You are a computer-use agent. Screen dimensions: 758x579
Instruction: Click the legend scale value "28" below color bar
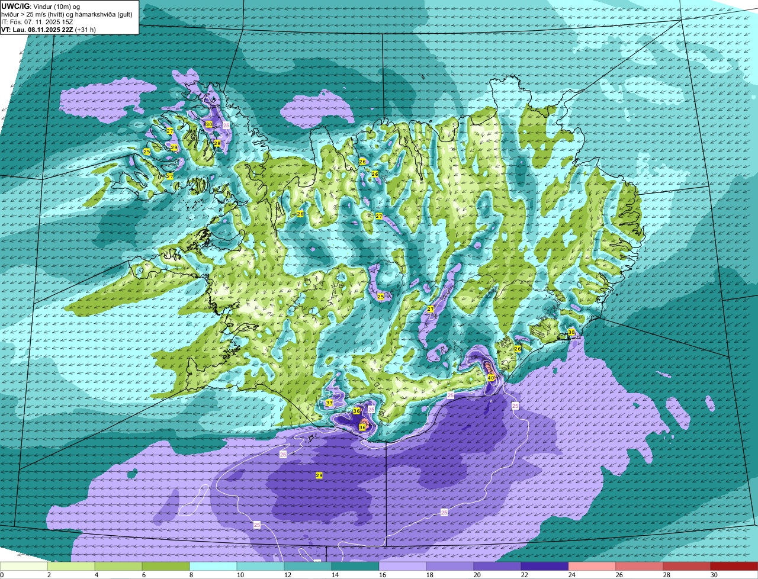[x=667, y=575]
